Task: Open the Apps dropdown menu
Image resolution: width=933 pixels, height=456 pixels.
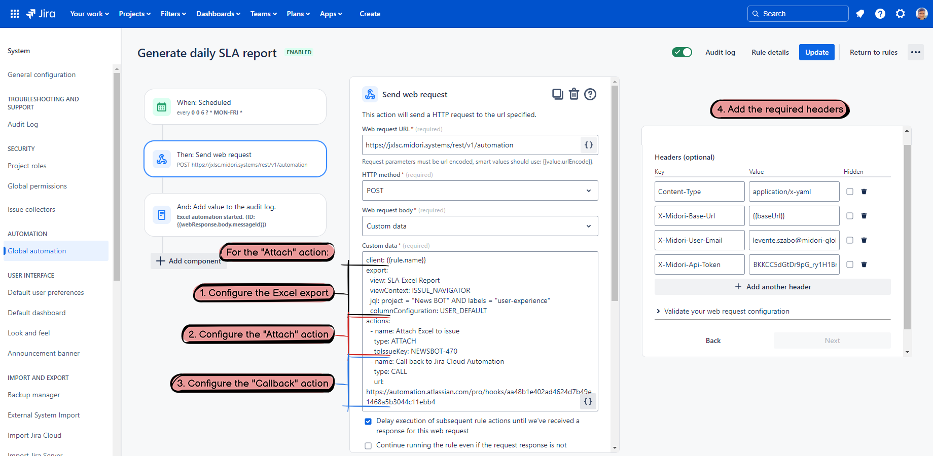Action: click(x=331, y=14)
